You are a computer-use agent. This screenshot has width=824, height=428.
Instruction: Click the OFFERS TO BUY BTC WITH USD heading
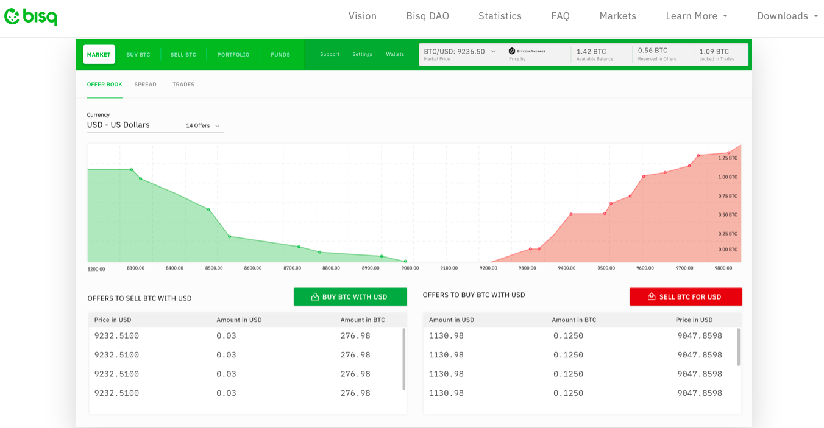pos(474,295)
